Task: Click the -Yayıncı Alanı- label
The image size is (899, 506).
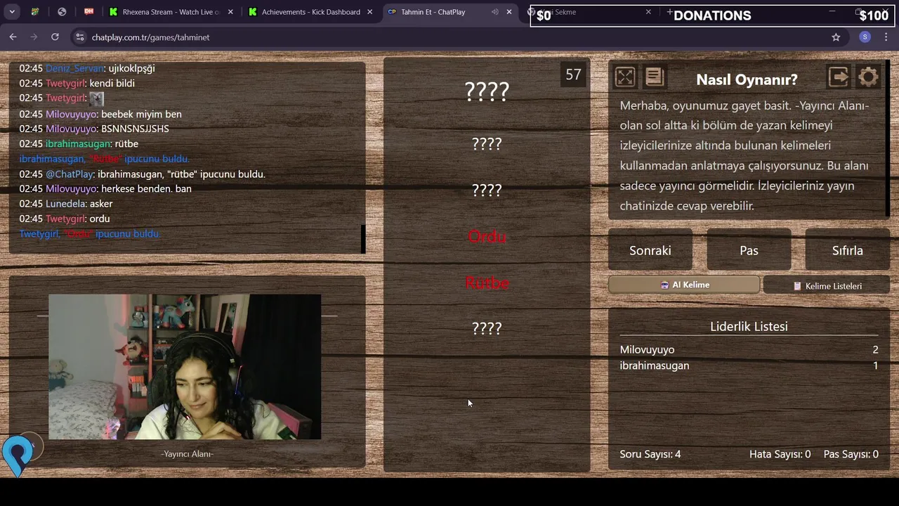Action: pyautogui.click(x=188, y=454)
